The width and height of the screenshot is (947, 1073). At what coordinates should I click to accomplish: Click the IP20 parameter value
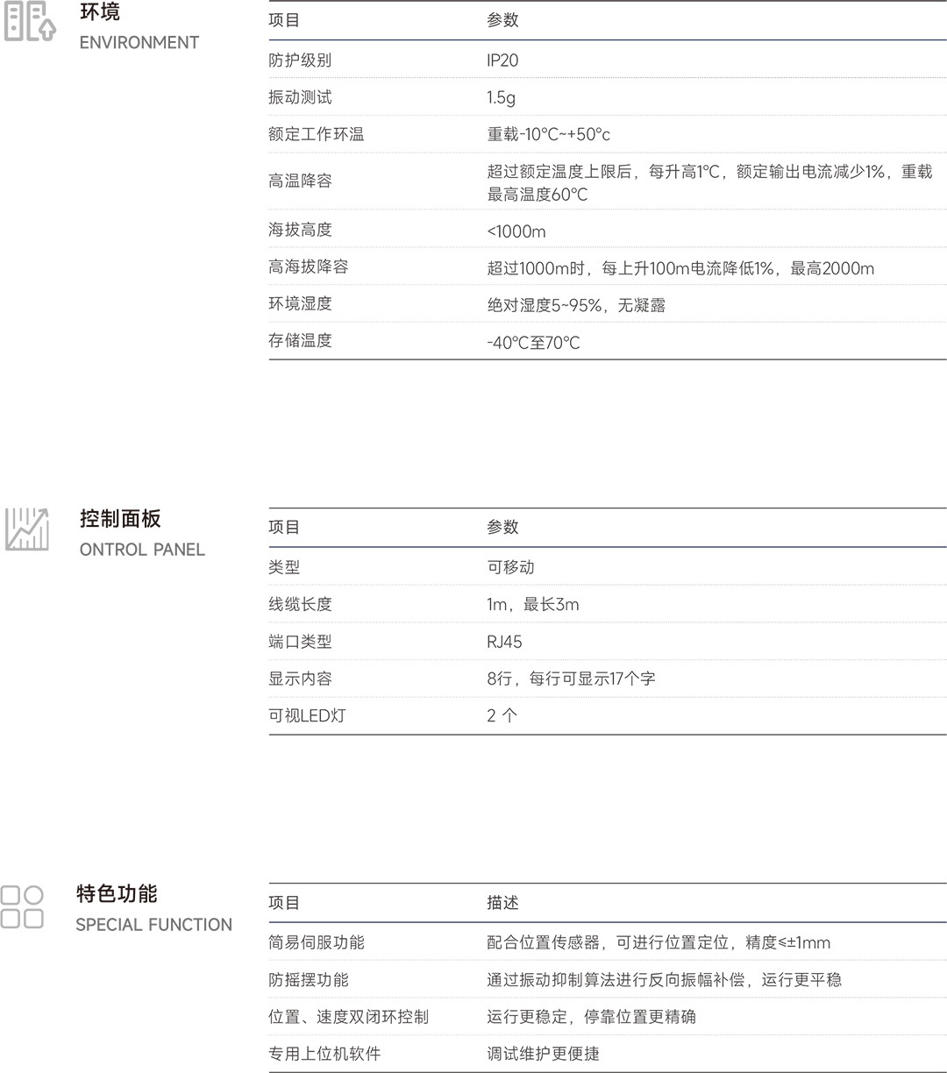[502, 60]
